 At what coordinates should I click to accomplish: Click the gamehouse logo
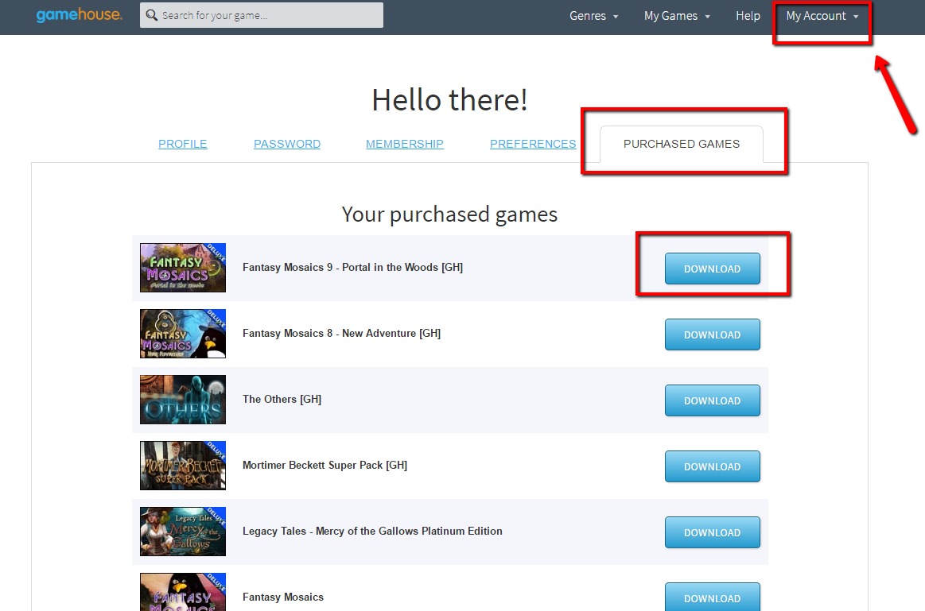point(79,15)
